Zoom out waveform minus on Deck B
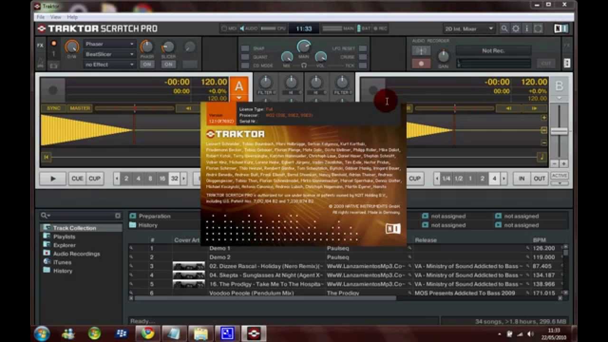The width and height of the screenshot is (608, 342). [x=544, y=142]
